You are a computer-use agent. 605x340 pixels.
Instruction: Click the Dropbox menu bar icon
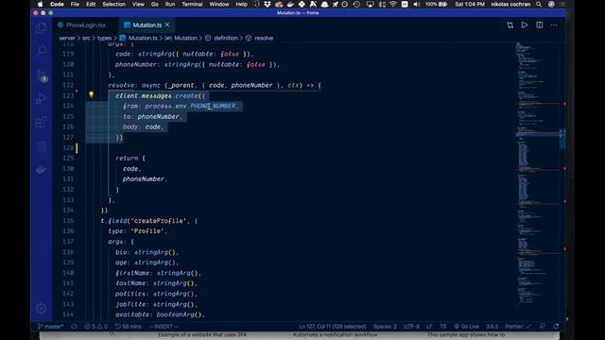(267, 4)
